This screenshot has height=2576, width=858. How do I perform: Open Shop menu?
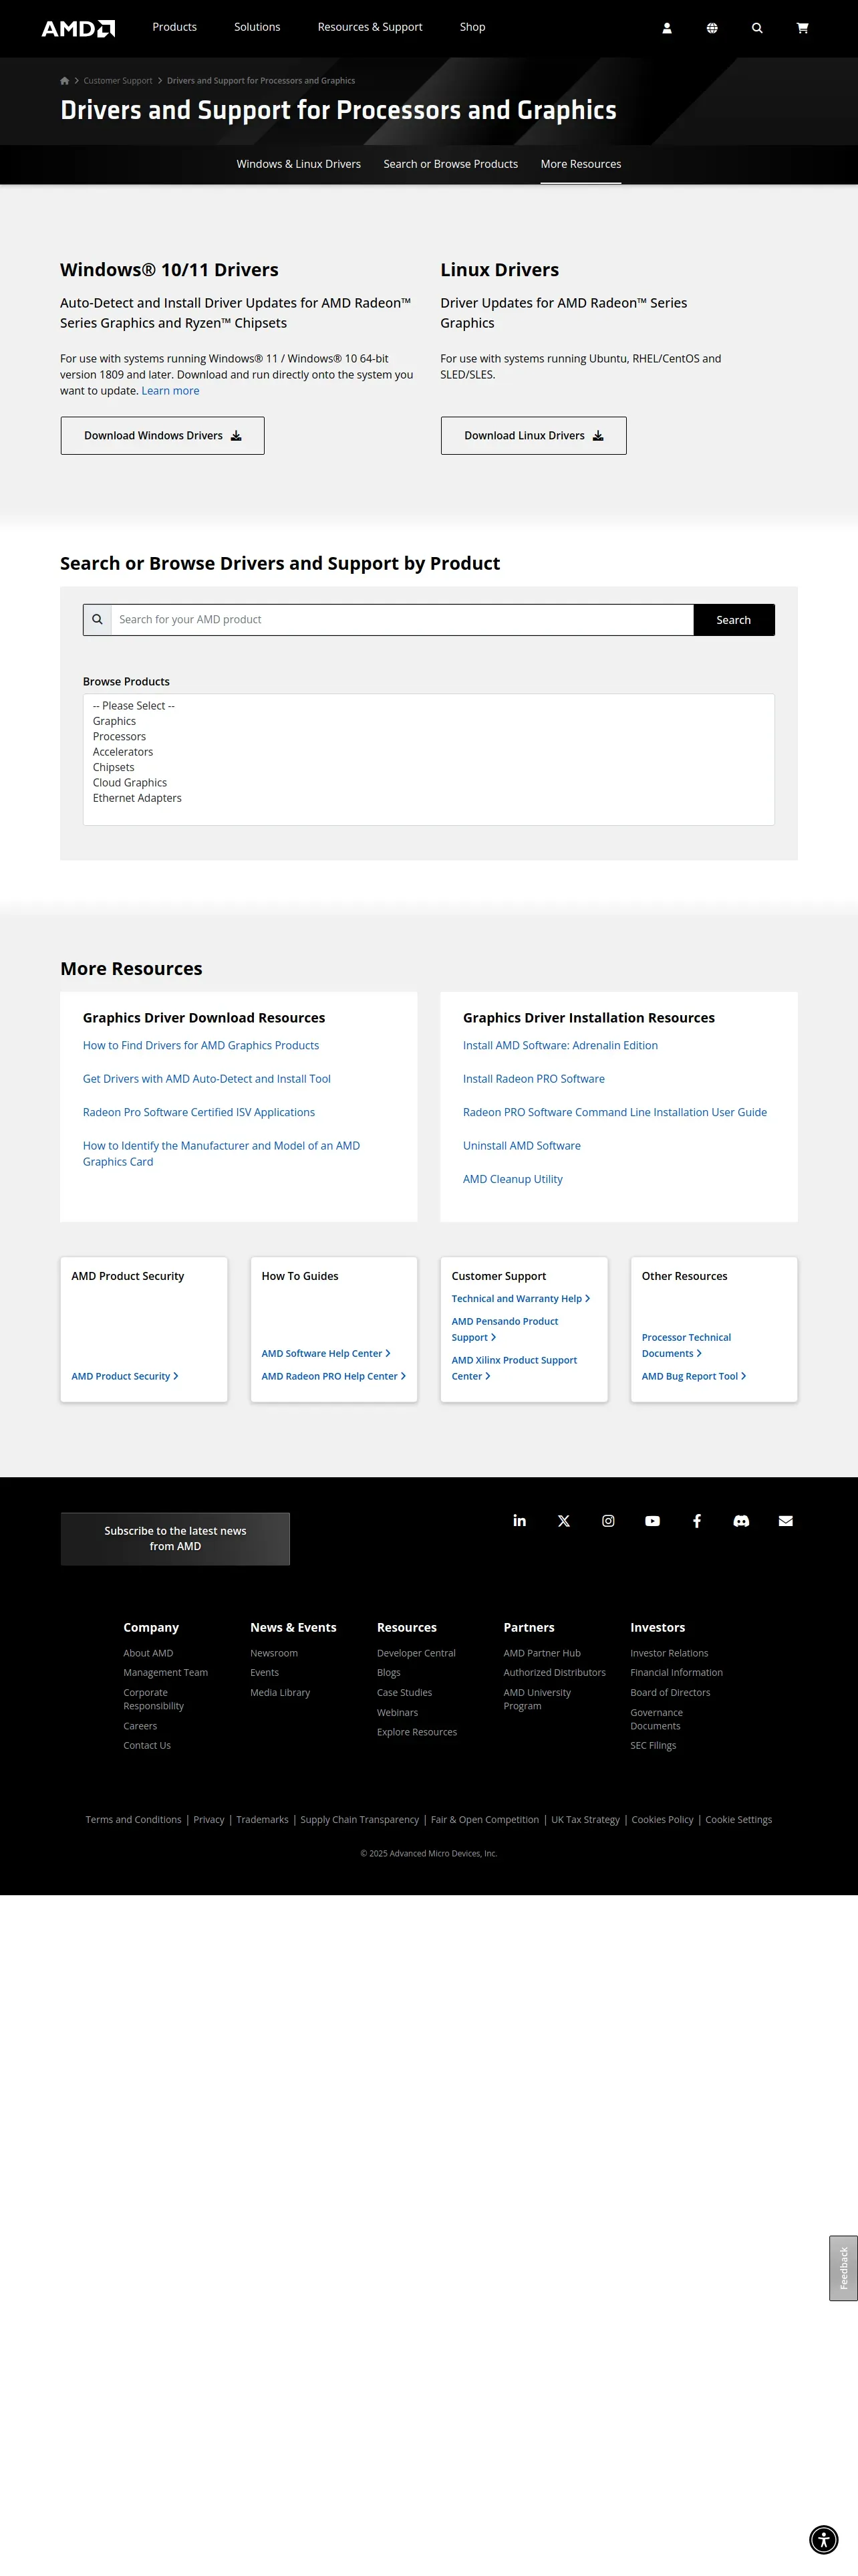(x=472, y=27)
